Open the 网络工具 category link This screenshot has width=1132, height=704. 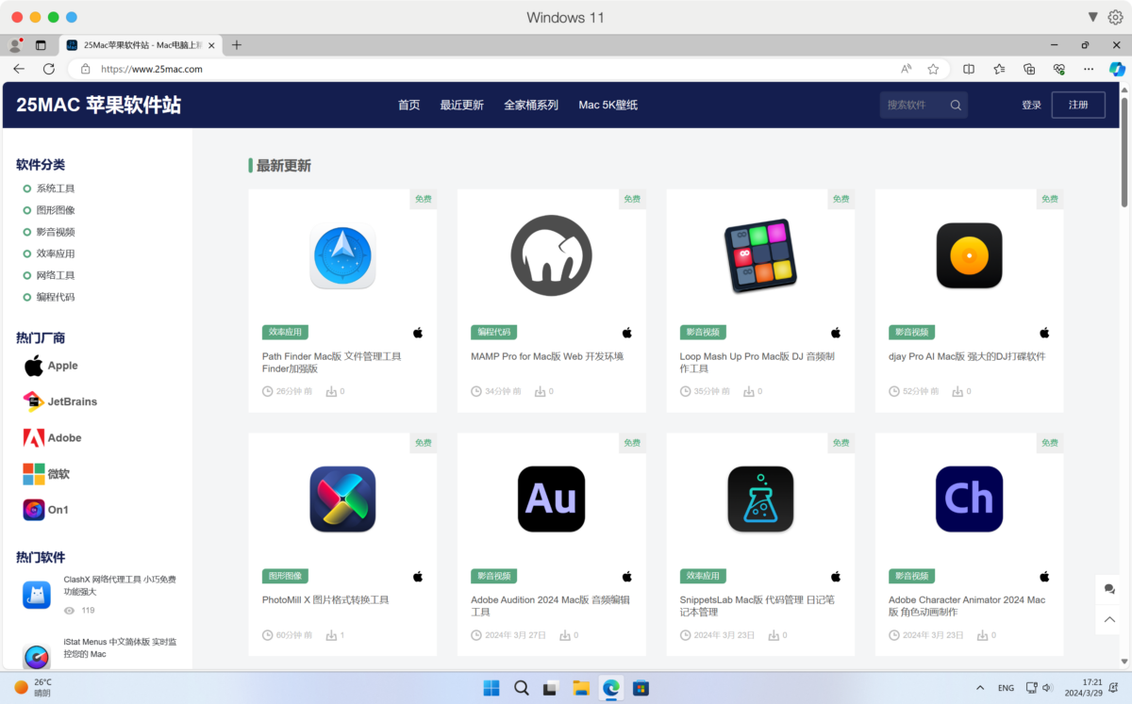click(56, 275)
